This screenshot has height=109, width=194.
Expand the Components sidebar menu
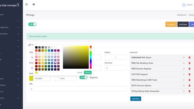pos(18,79)
